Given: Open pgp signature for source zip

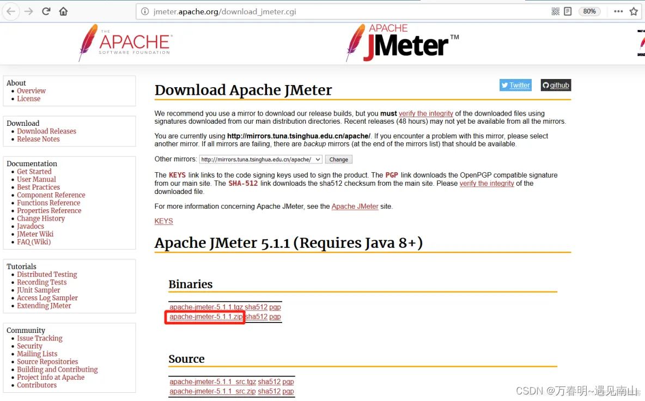Looking at the screenshot, I should point(288,392).
